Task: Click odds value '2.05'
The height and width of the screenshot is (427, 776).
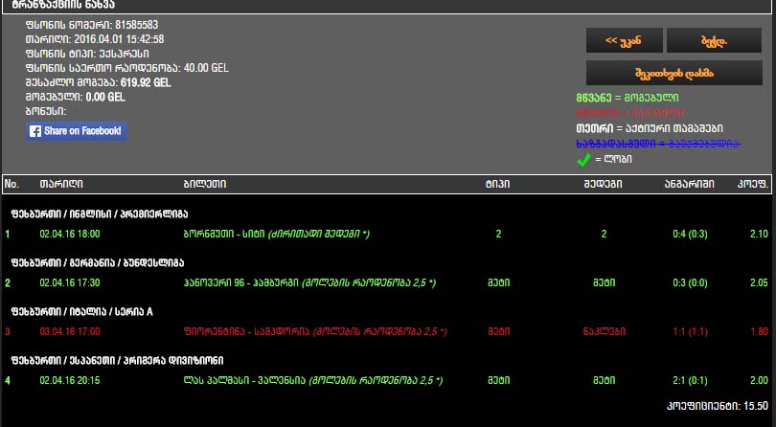Action: pyautogui.click(x=759, y=282)
